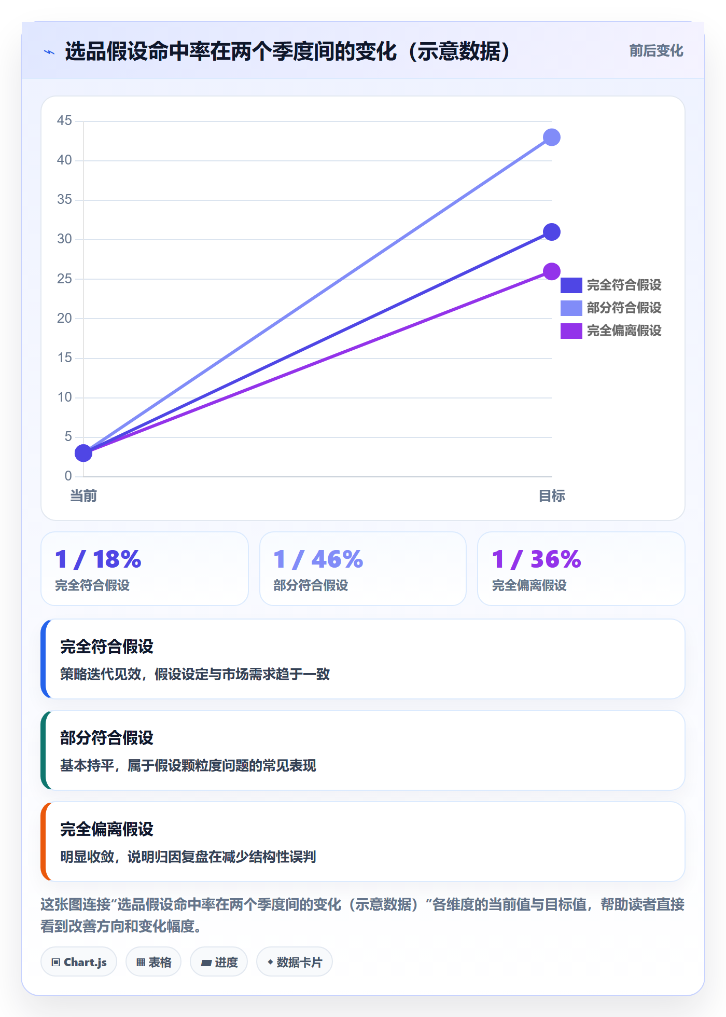Click the 45 y-axis tick label
The width and height of the screenshot is (726, 1017).
point(65,120)
